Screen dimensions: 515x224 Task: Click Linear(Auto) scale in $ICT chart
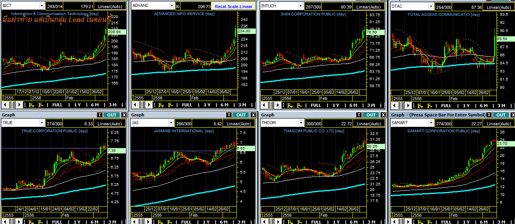pyautogui.click(x=109, y=7)
